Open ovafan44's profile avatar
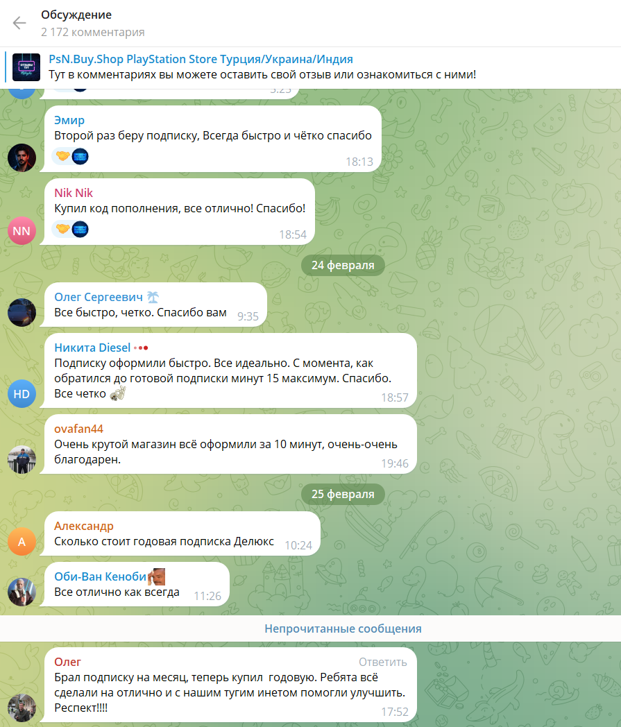This screenshot has height=727, width=621. (x=22, y=459)
